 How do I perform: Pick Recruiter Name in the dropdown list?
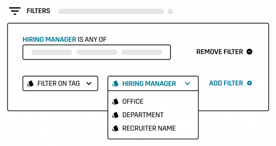tap(149, 128)
